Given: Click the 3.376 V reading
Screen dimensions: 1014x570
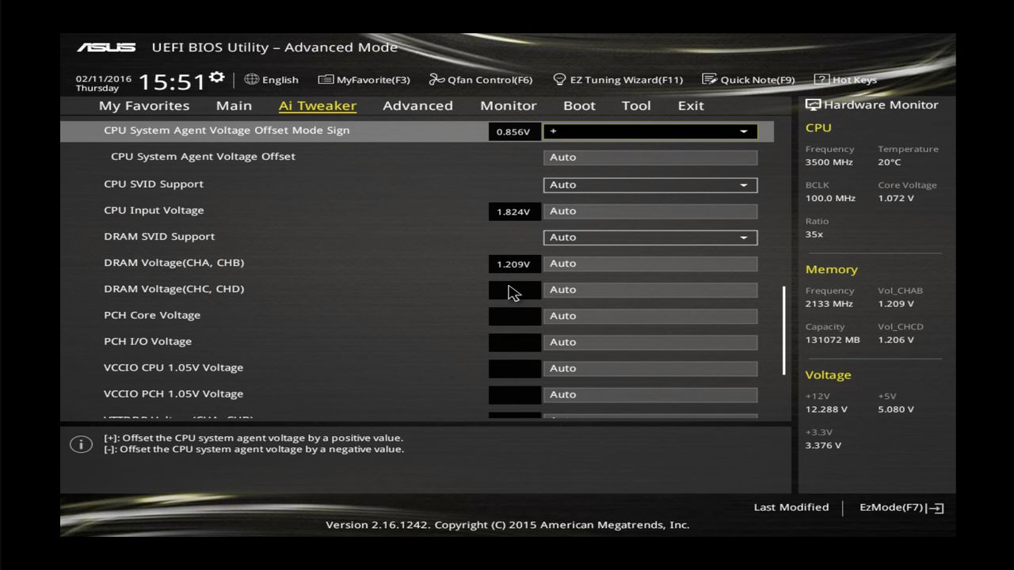Looking at the screenshot, I should point(823,445).
